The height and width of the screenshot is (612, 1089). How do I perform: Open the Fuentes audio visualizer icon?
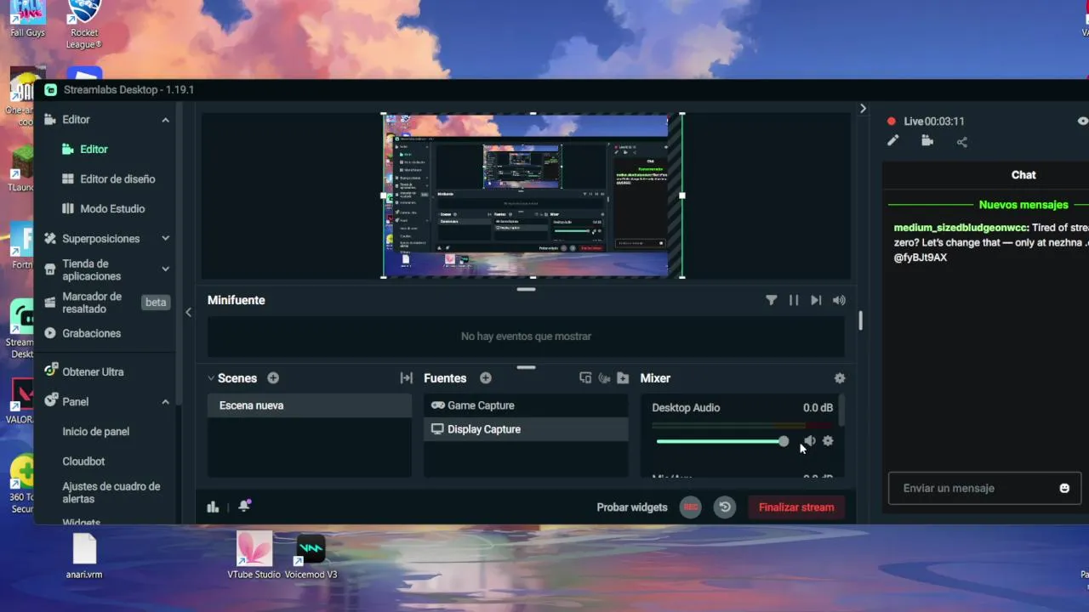click(604, 378)
